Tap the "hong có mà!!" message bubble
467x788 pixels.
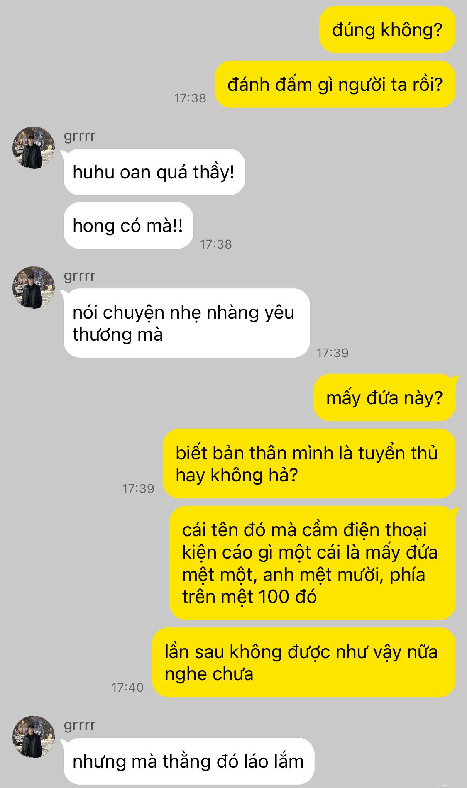pyautogui.click(x=128, y=226)
